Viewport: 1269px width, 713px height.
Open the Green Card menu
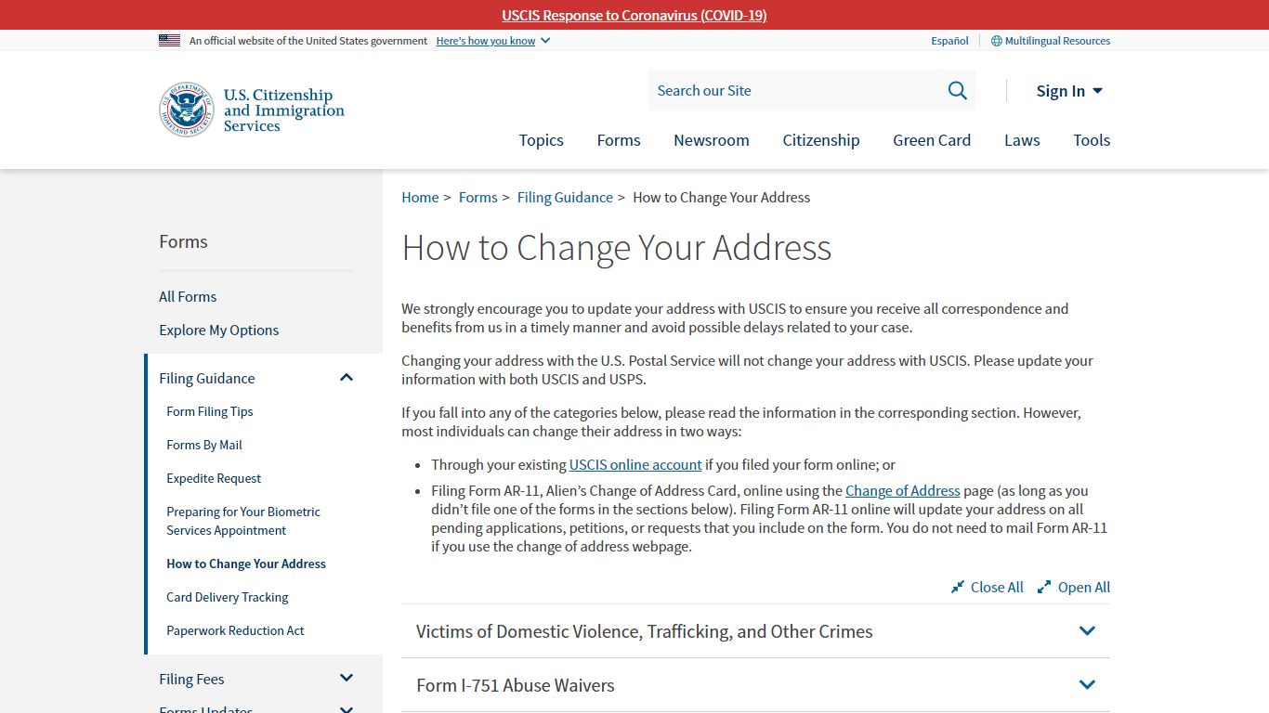tap(932, 140)
